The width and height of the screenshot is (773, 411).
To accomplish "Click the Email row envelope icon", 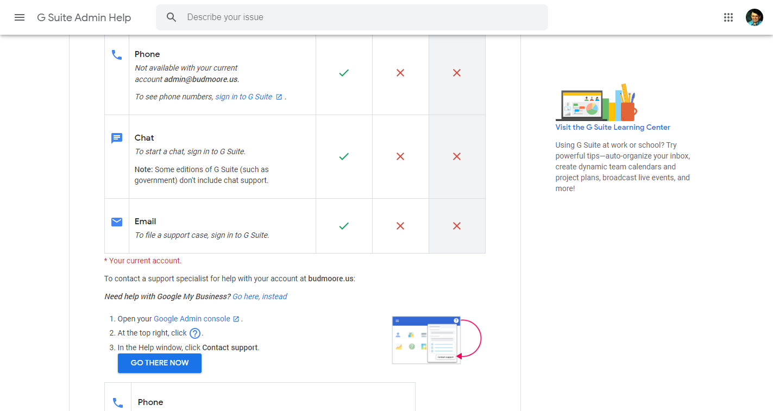I will [x=117, y=222].
